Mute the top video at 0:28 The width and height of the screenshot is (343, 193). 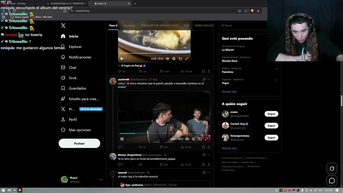pos(167,59)
